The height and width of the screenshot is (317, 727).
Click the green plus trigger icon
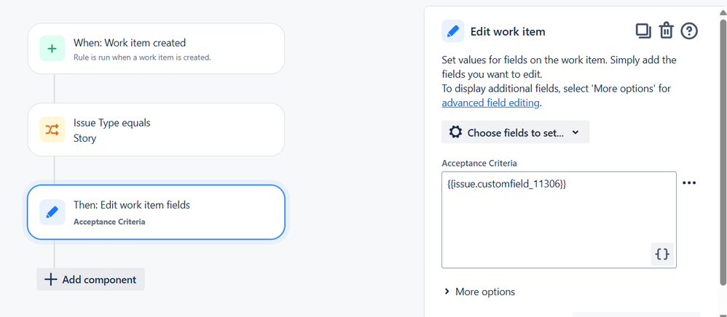52,49
